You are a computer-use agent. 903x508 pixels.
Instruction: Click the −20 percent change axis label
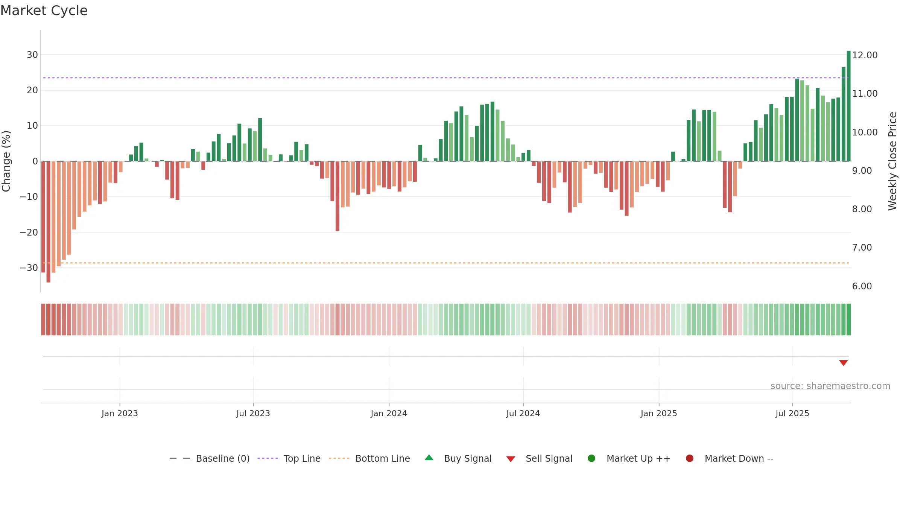pos(29,233)
